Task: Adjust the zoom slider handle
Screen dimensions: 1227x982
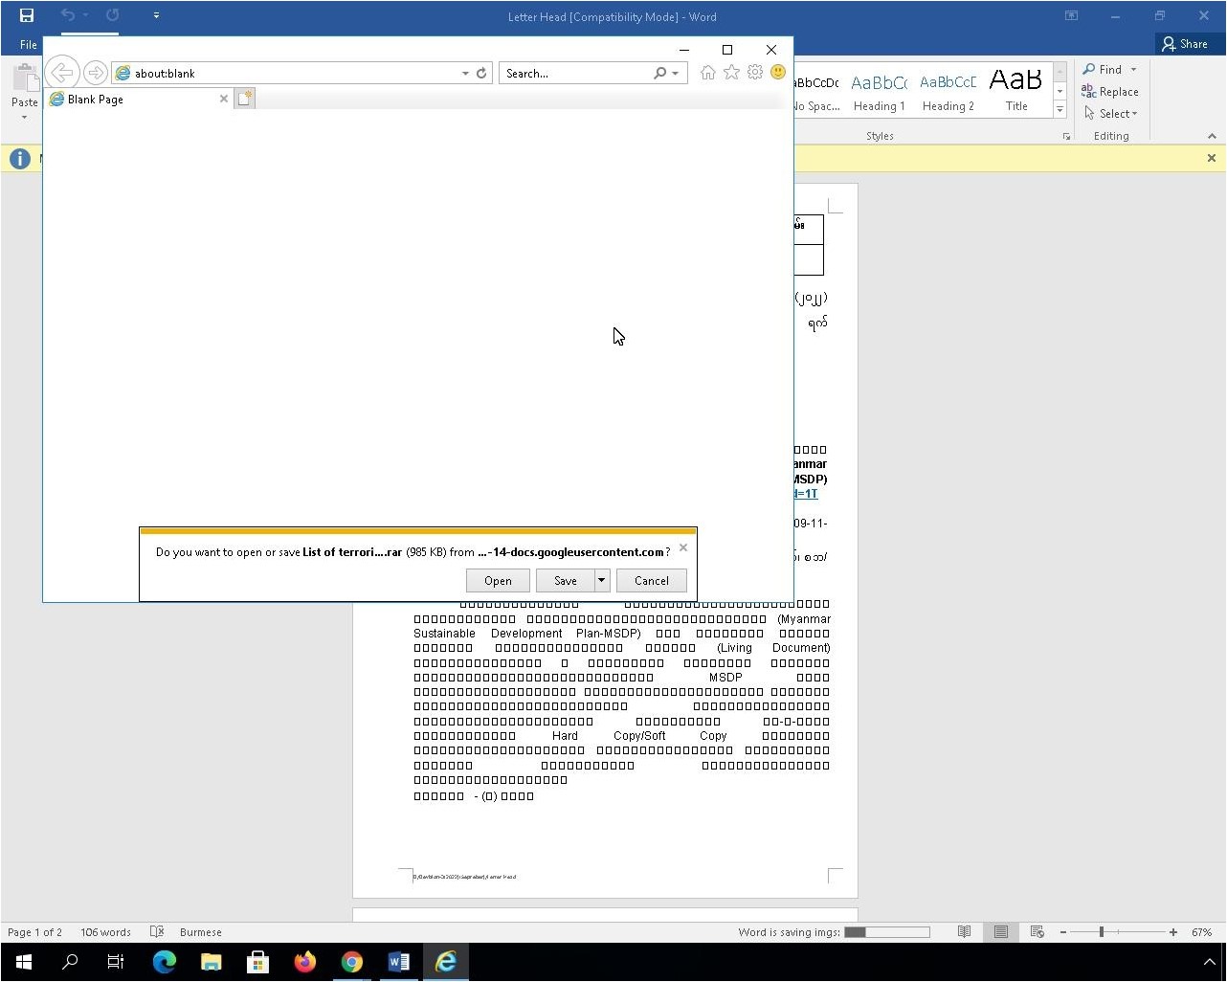Action: [1102, 931]
